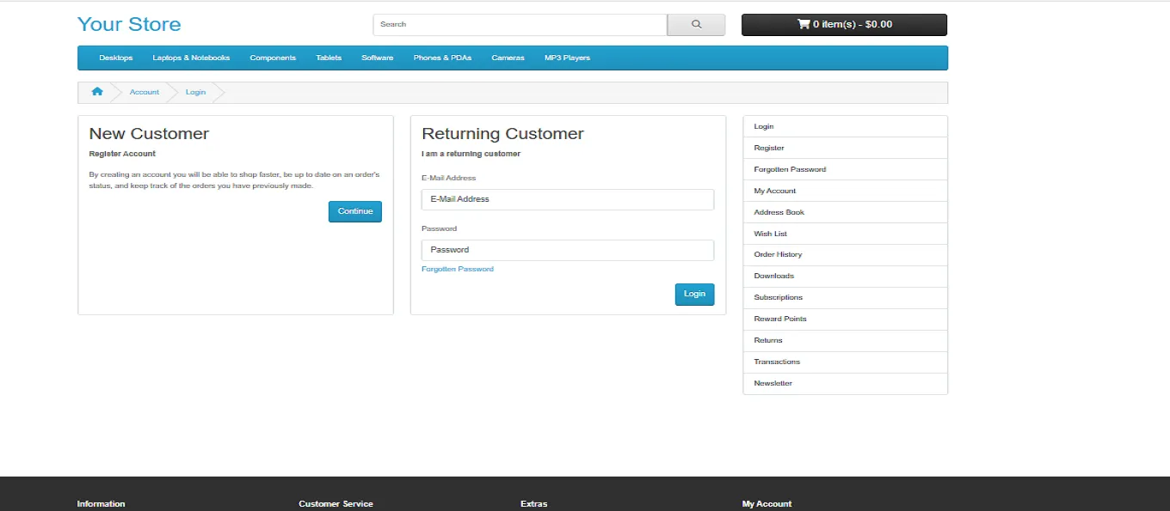Focus the E-Mail Address field
The width and height of the screenshot is (1170, 511).
(567, 199)
